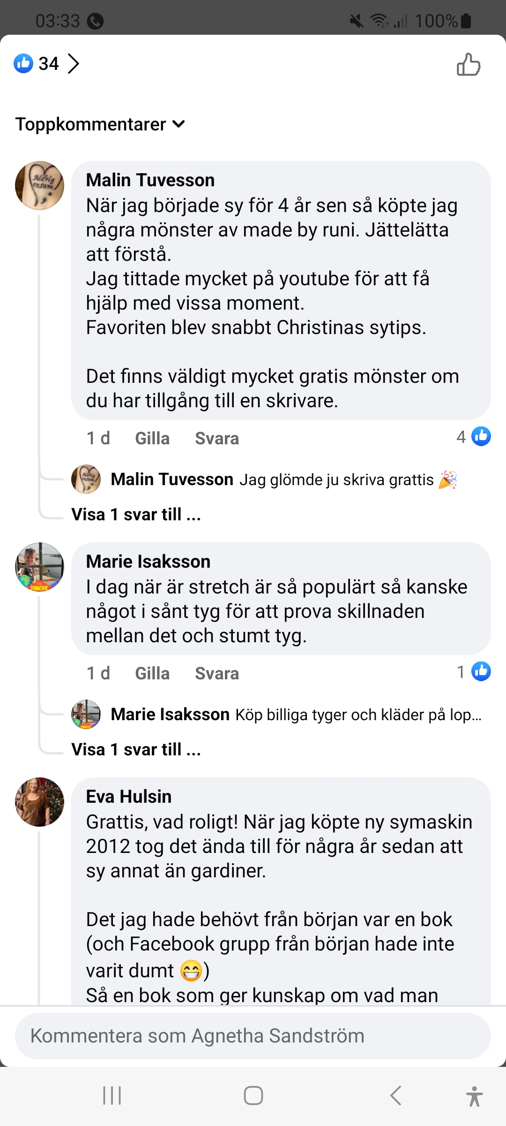Open Android recent apps button
The width and height of the screenshot is (506, 1126).
[112, 1096]
